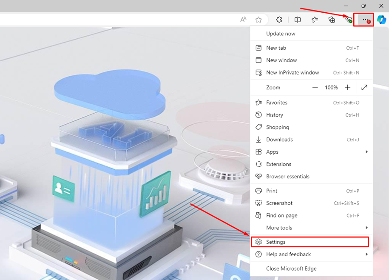
Task: Choose the New tab menu item
Action: click(311, 48)
